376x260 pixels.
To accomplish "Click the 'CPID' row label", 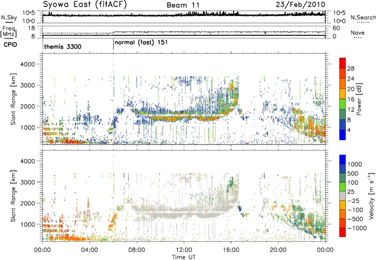I will [10, 45].
